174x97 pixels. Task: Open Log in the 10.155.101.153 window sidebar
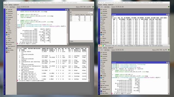tap(103, 80)
